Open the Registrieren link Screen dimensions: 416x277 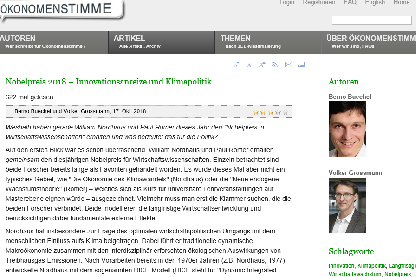pyautogui.click(x=319, y=2)
